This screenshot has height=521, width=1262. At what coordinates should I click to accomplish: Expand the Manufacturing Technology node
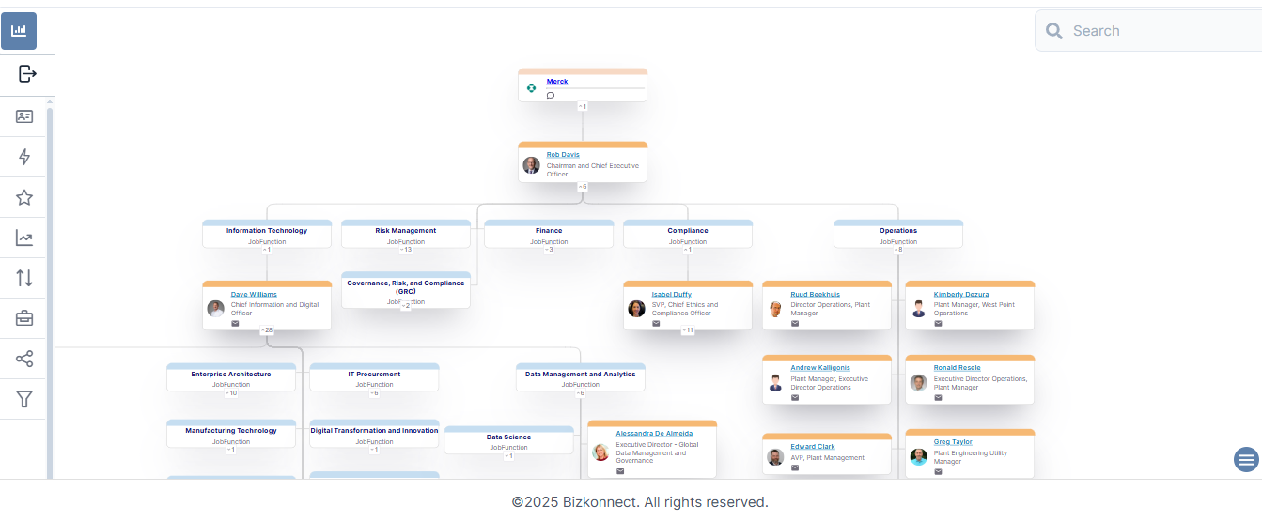click(x=231, y=450)
